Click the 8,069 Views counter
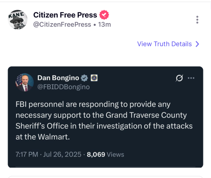The width and height of the screenshot is (211, 178). (105, 154)
